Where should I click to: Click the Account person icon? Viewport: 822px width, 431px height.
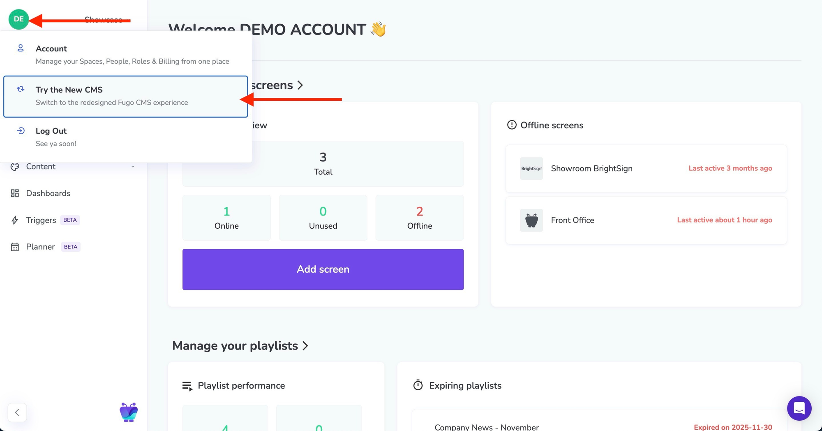[21, 49]
